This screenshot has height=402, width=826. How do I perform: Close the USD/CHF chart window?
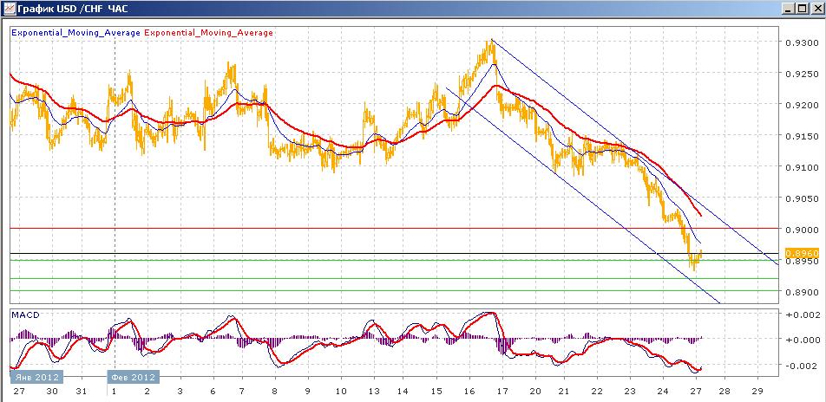tap(816, 9)
